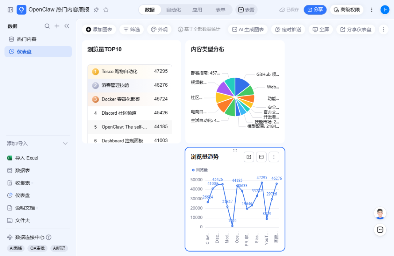Open dashboard toolbar more options menu
Screen dimensions: 394x256
(383, 29)
